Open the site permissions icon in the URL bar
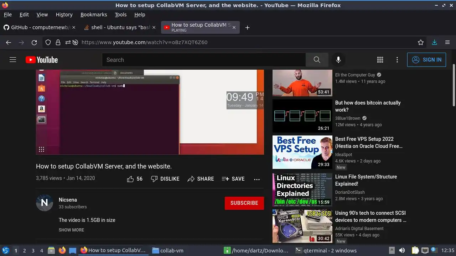The image size is (456, 256). (x=68, y=42)
